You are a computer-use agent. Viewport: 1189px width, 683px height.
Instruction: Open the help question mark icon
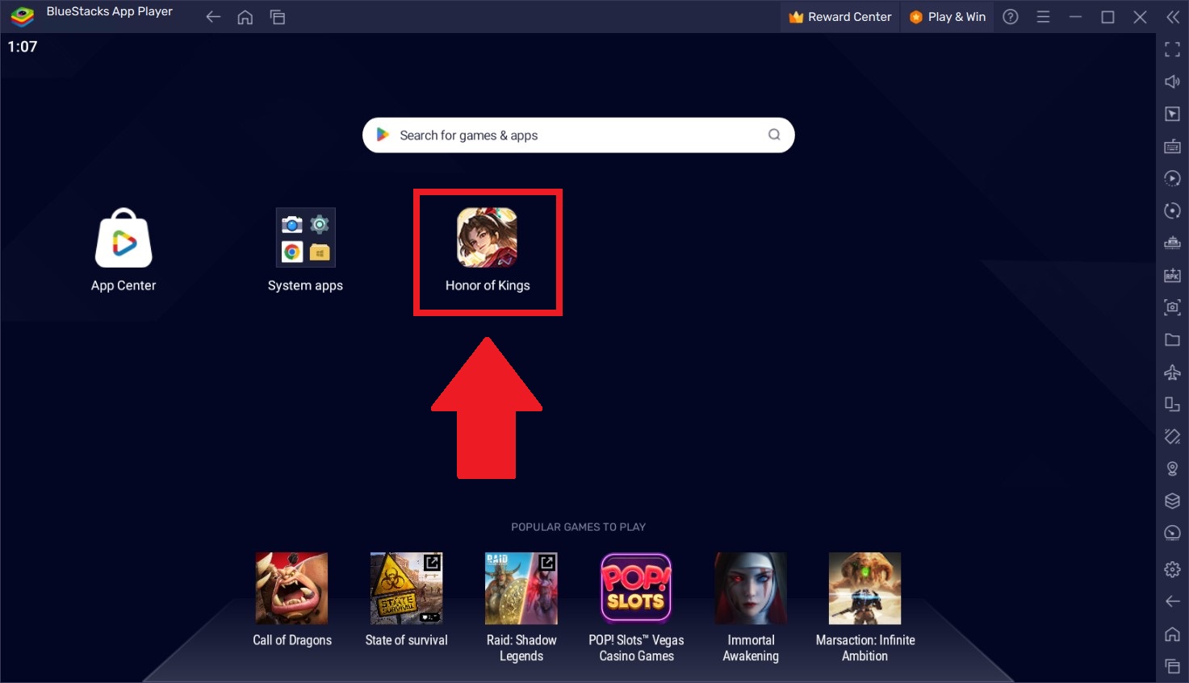1011,17
